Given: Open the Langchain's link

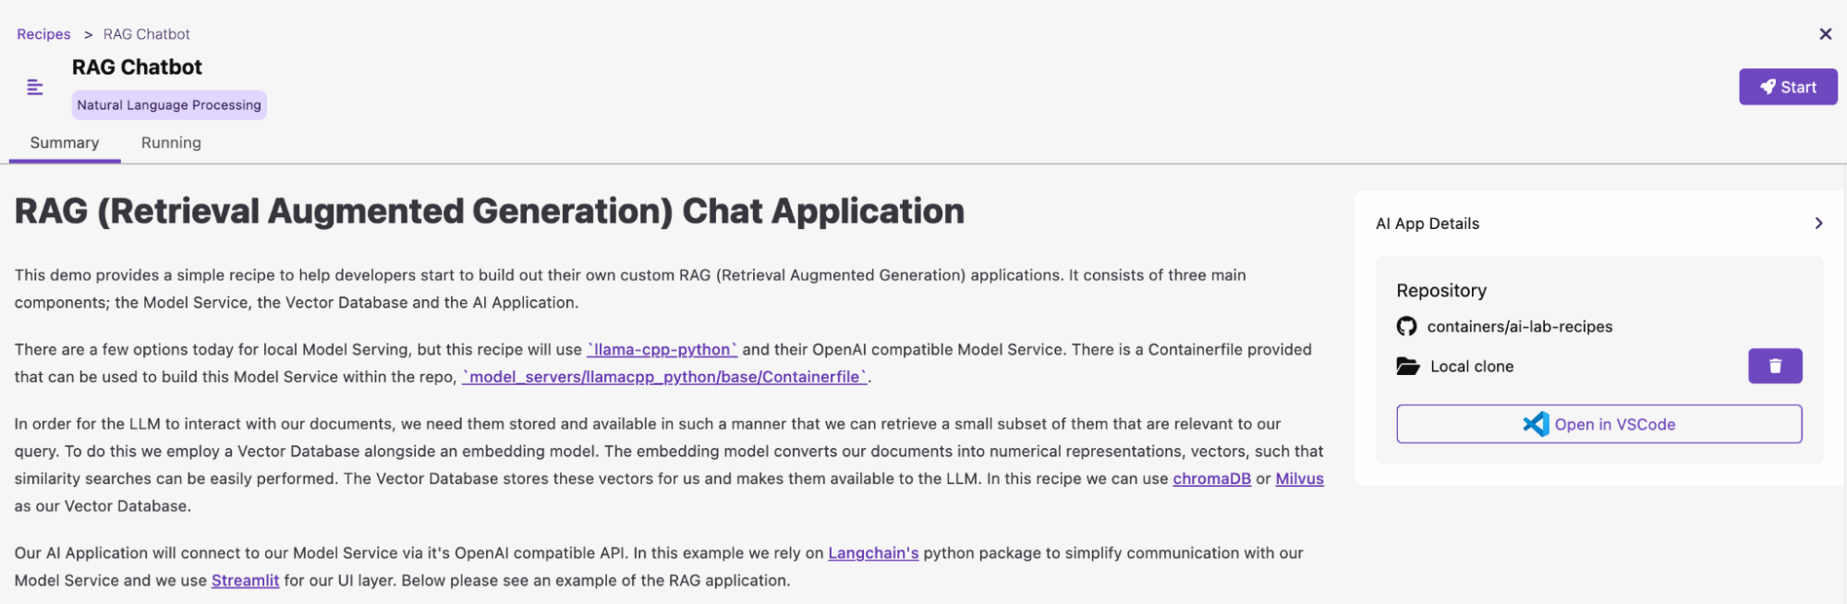Looking at the screenshot, I should [873, 553].
